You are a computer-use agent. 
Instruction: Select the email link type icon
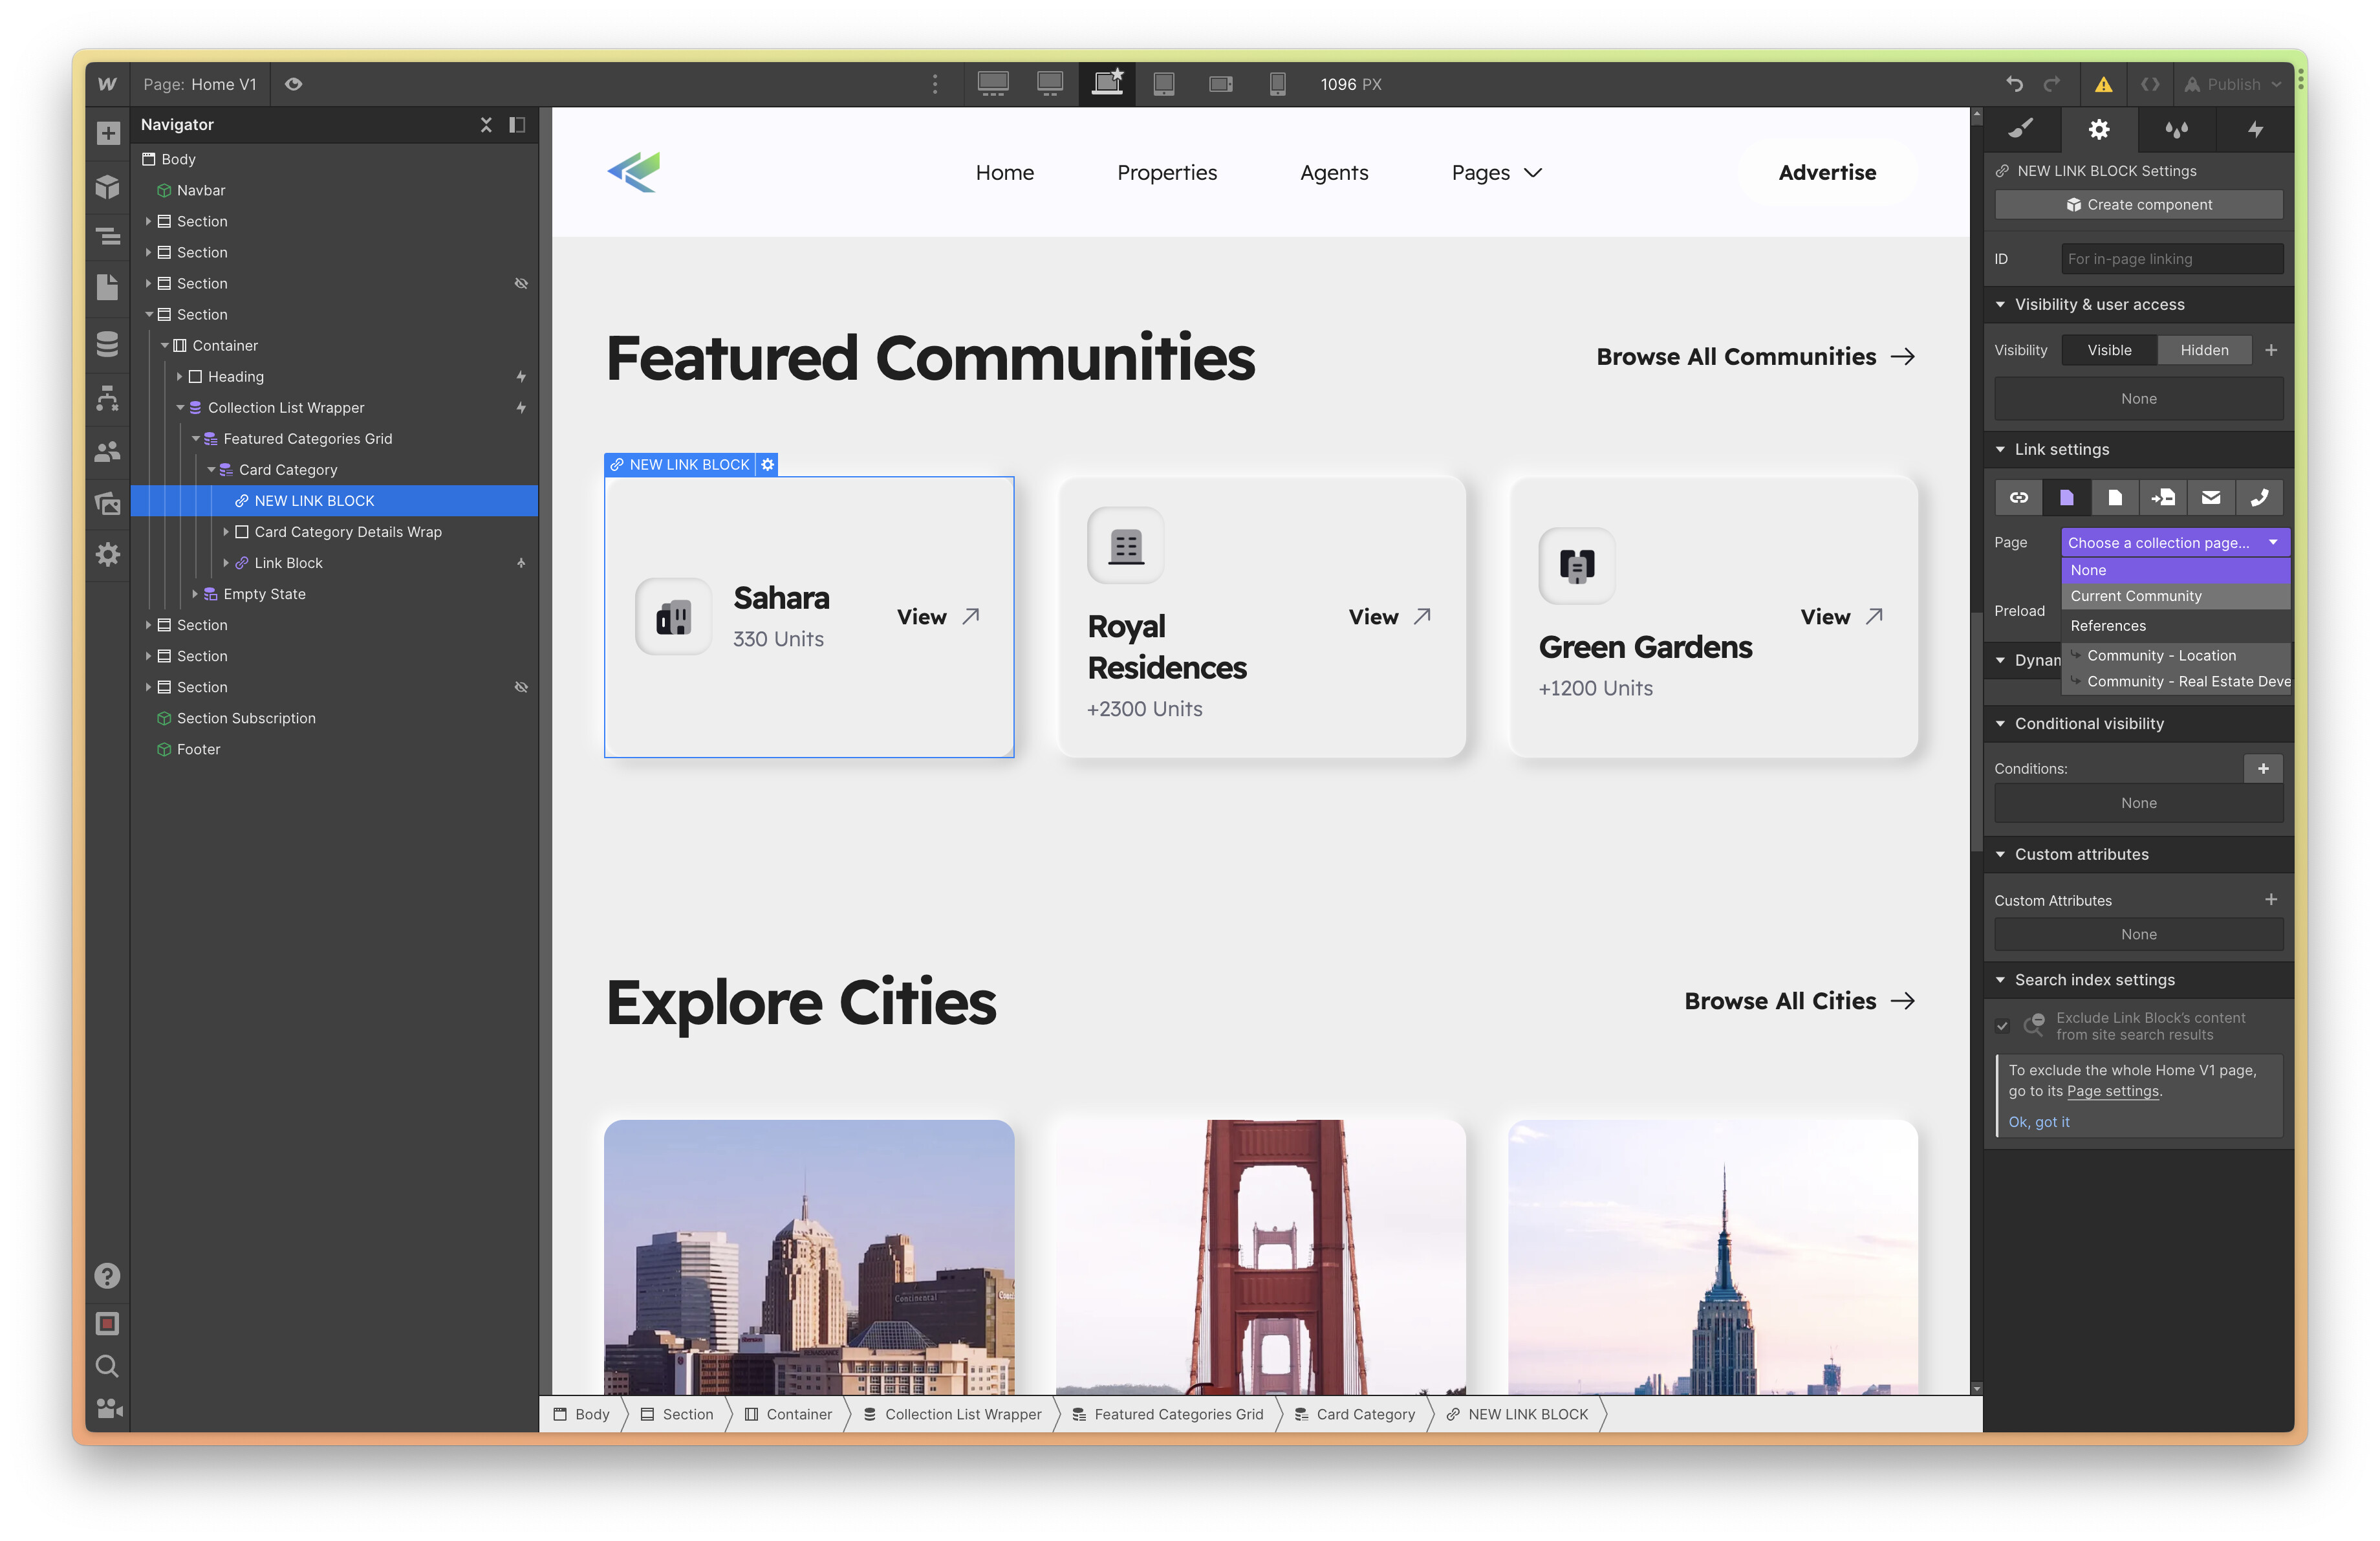tap(2211, 497)
